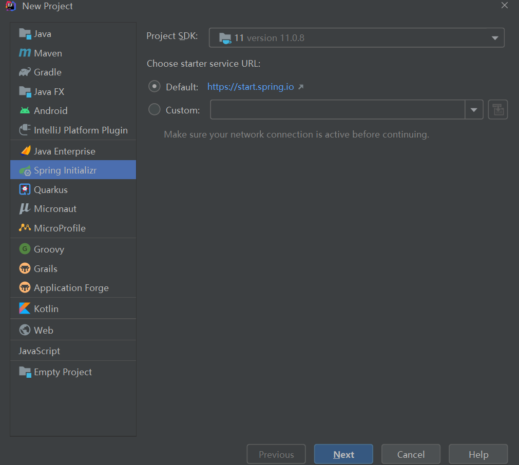Click the green Android robot icon

[25, 110]
